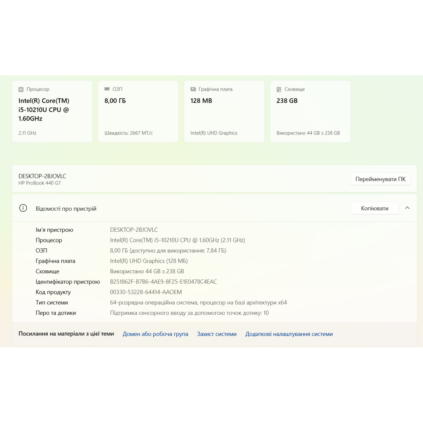Viewport: 423px width, 423px height.
Task: Click the Відомості про пристрій header text
Action: point(66,209)
